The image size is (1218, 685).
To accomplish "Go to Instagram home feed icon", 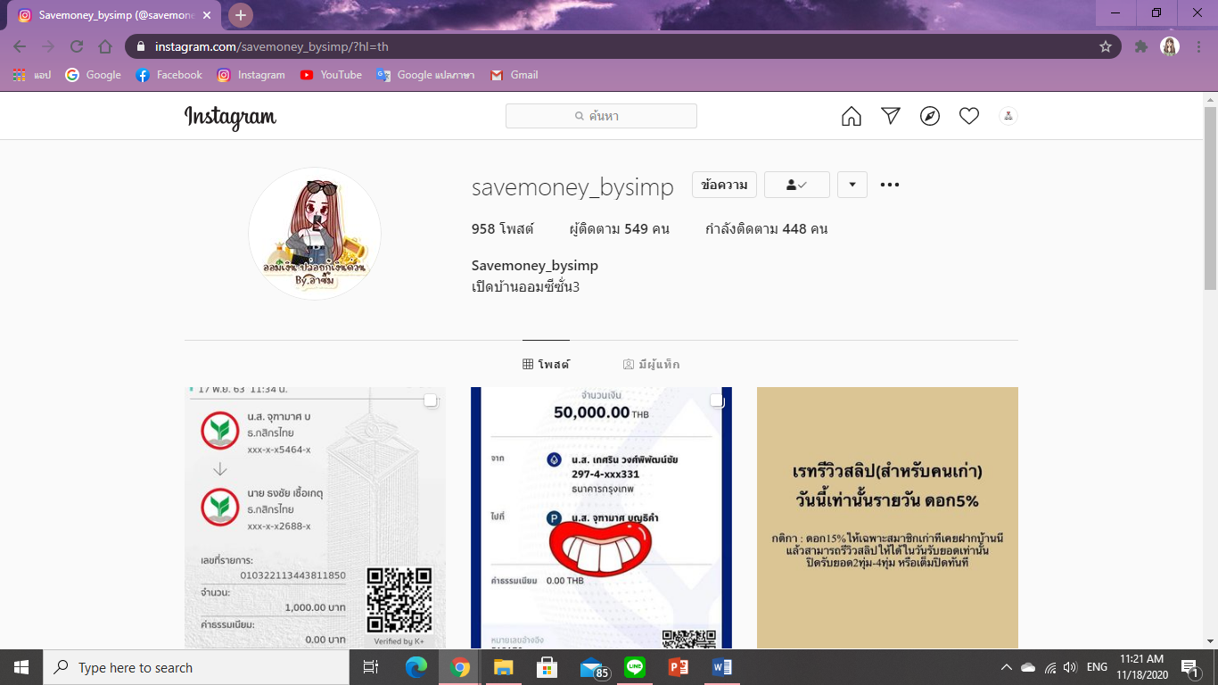I will pyautogui.click(x=852, y=116).
